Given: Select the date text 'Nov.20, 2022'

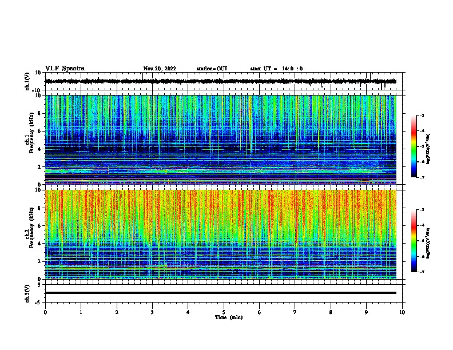Looking at the screenshot, I should click(x=160, y=69).
